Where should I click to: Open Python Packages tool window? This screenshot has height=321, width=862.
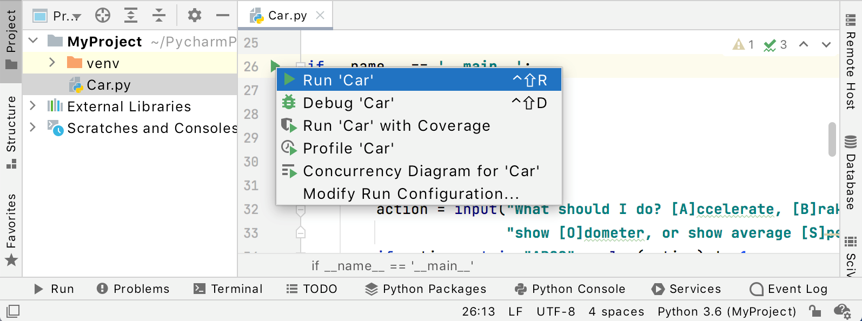(426, 289)
